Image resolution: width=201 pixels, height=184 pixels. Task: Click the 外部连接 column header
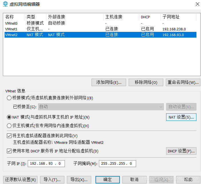pyautogui.click(x=75, y=17)
